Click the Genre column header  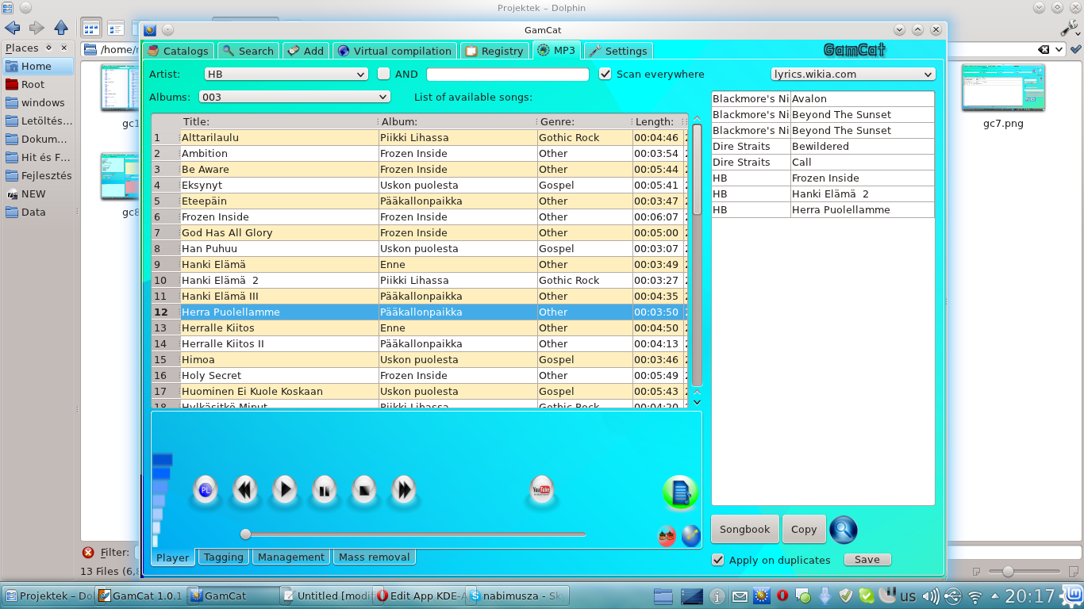[x=584, y=121]
